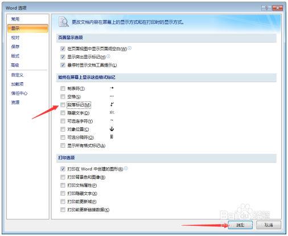Enable the 段落标记(M) checkbox
Screen dimensions: 288x236
pos(63,105)
